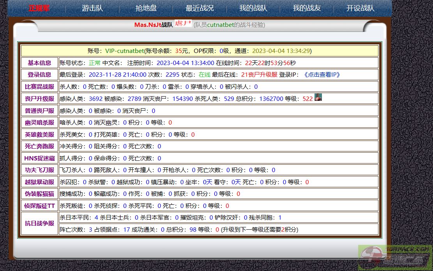Go to 最近战况 tab

click(200, 8)
